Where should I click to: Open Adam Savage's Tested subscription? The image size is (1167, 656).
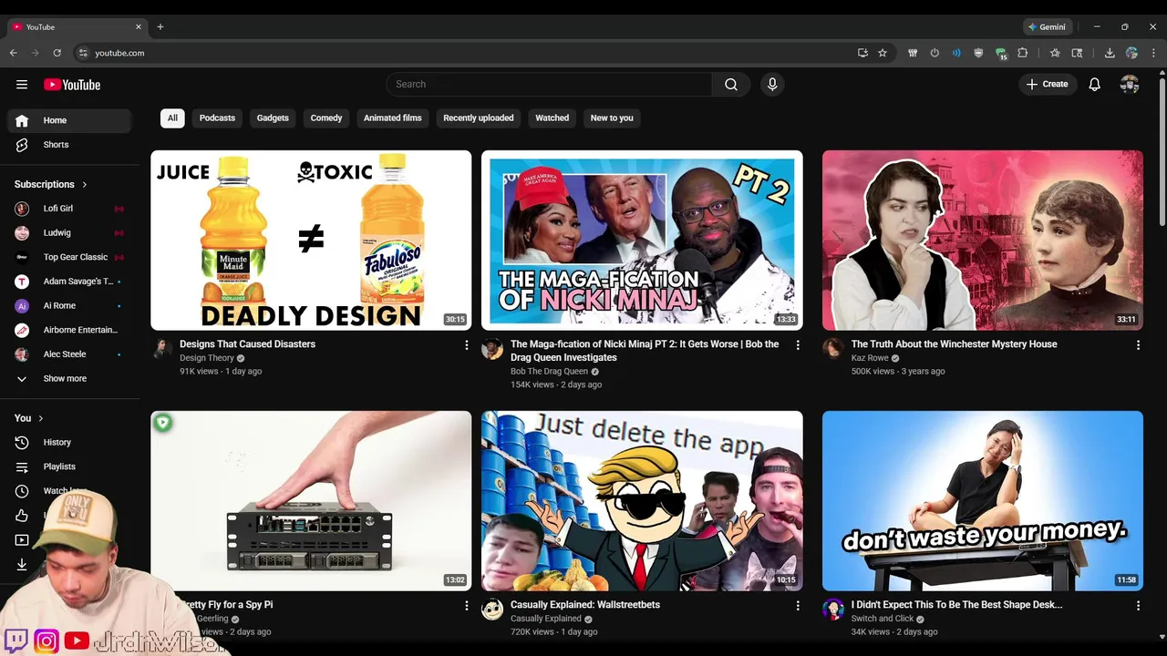(69, 282)
